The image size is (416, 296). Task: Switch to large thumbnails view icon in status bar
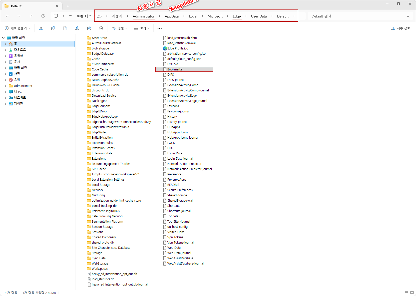(x=412, y=293)
